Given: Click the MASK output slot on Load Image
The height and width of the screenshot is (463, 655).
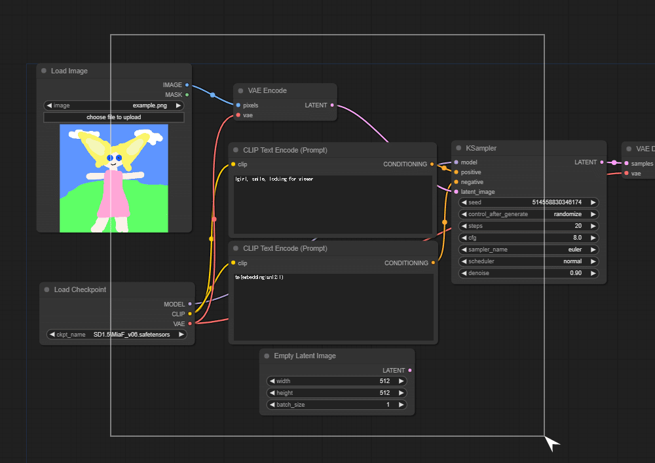Looking at the screenshot, I should pos(187,95).
